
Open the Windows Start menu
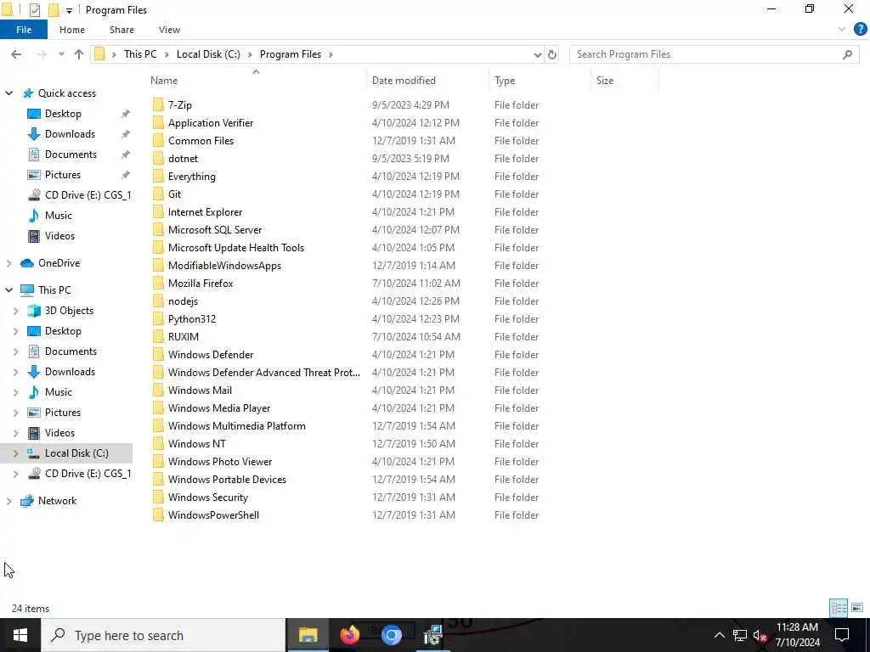(20, 635)
